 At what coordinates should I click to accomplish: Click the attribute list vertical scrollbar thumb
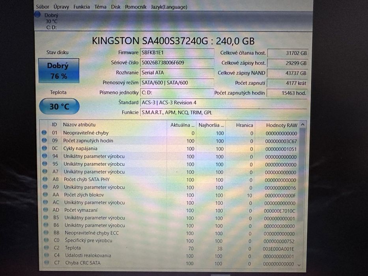click(302, 175)
